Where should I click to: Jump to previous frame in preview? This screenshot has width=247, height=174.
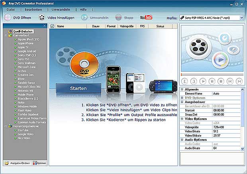tap(230, 81)
